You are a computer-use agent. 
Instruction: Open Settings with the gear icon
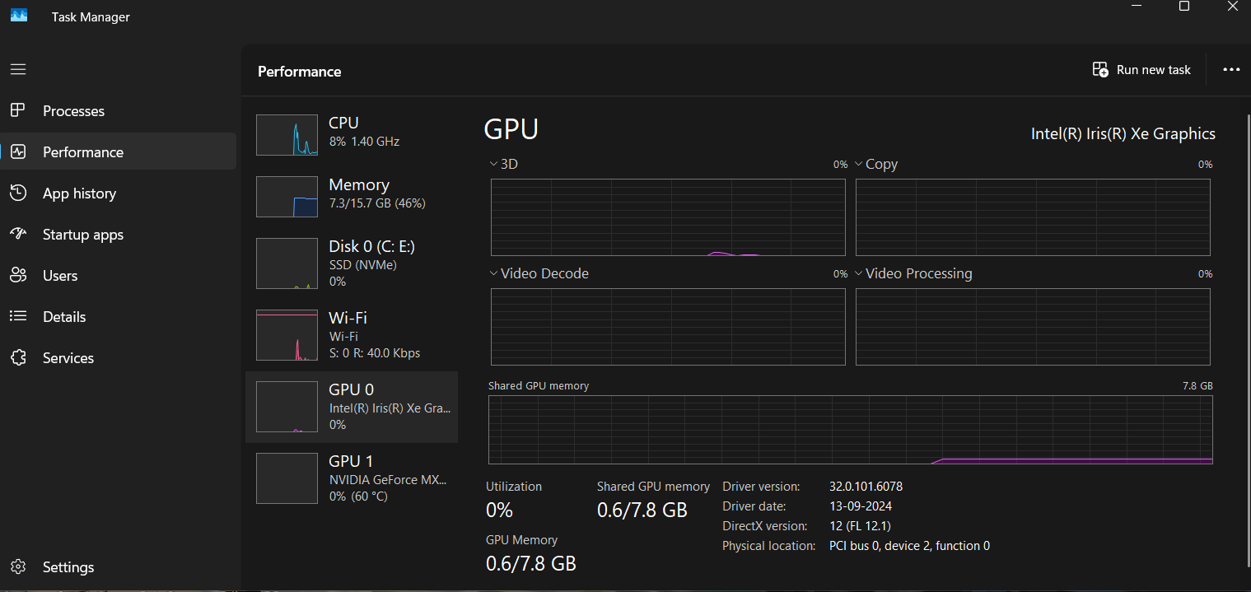point(18,566)
